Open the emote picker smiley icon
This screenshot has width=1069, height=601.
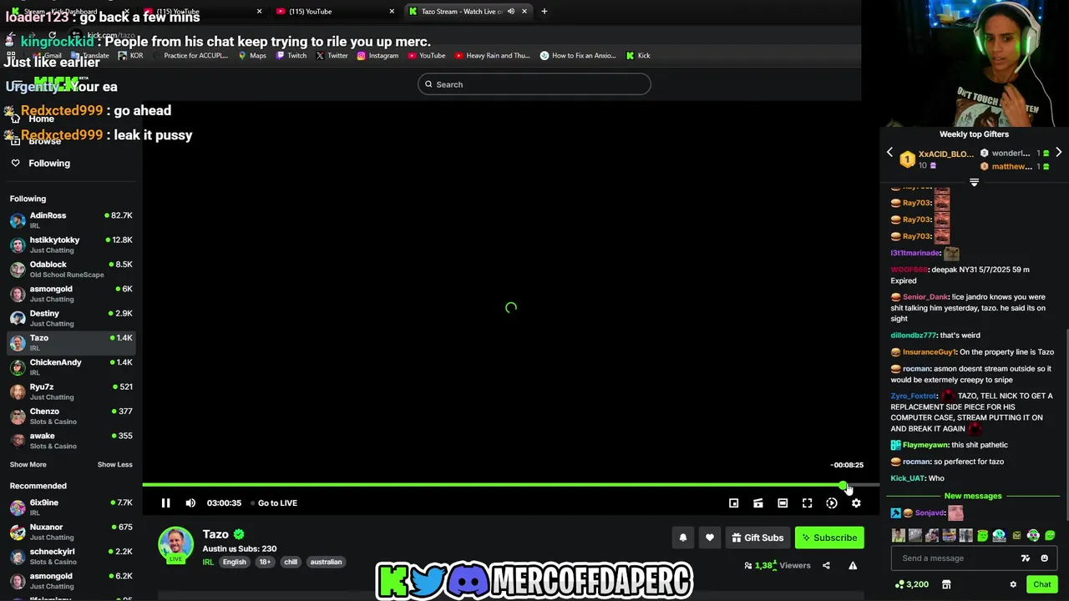pos(1044,558)
